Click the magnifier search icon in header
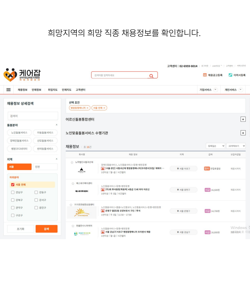250x281 pixels. coord(151,76)
